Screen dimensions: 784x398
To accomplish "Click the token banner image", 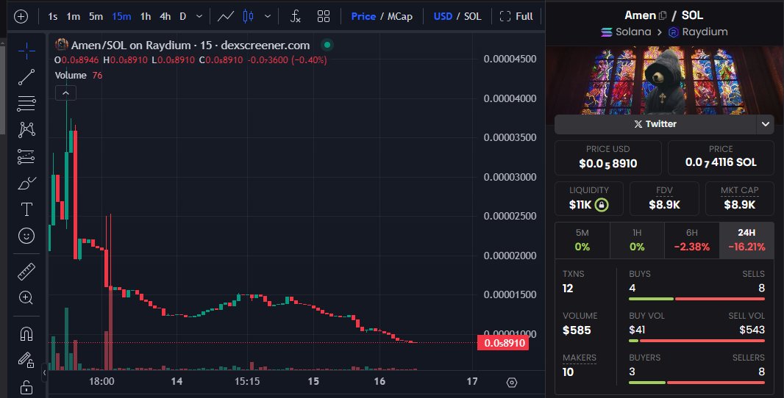I will [665, 80].
